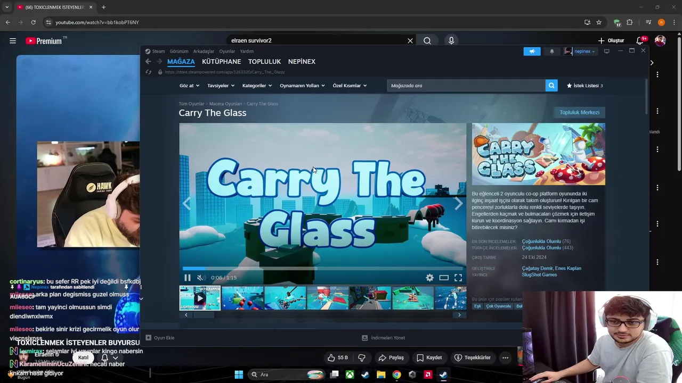The image size is (682, 383).
Task: Unmute the trailer audio
Action: pos(201,278)
